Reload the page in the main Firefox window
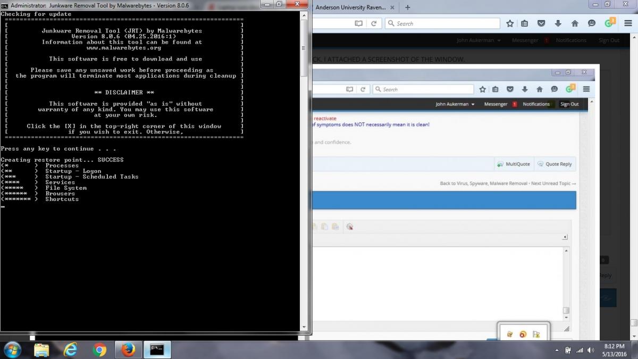 pyautogui.click(x=374, y=23)
